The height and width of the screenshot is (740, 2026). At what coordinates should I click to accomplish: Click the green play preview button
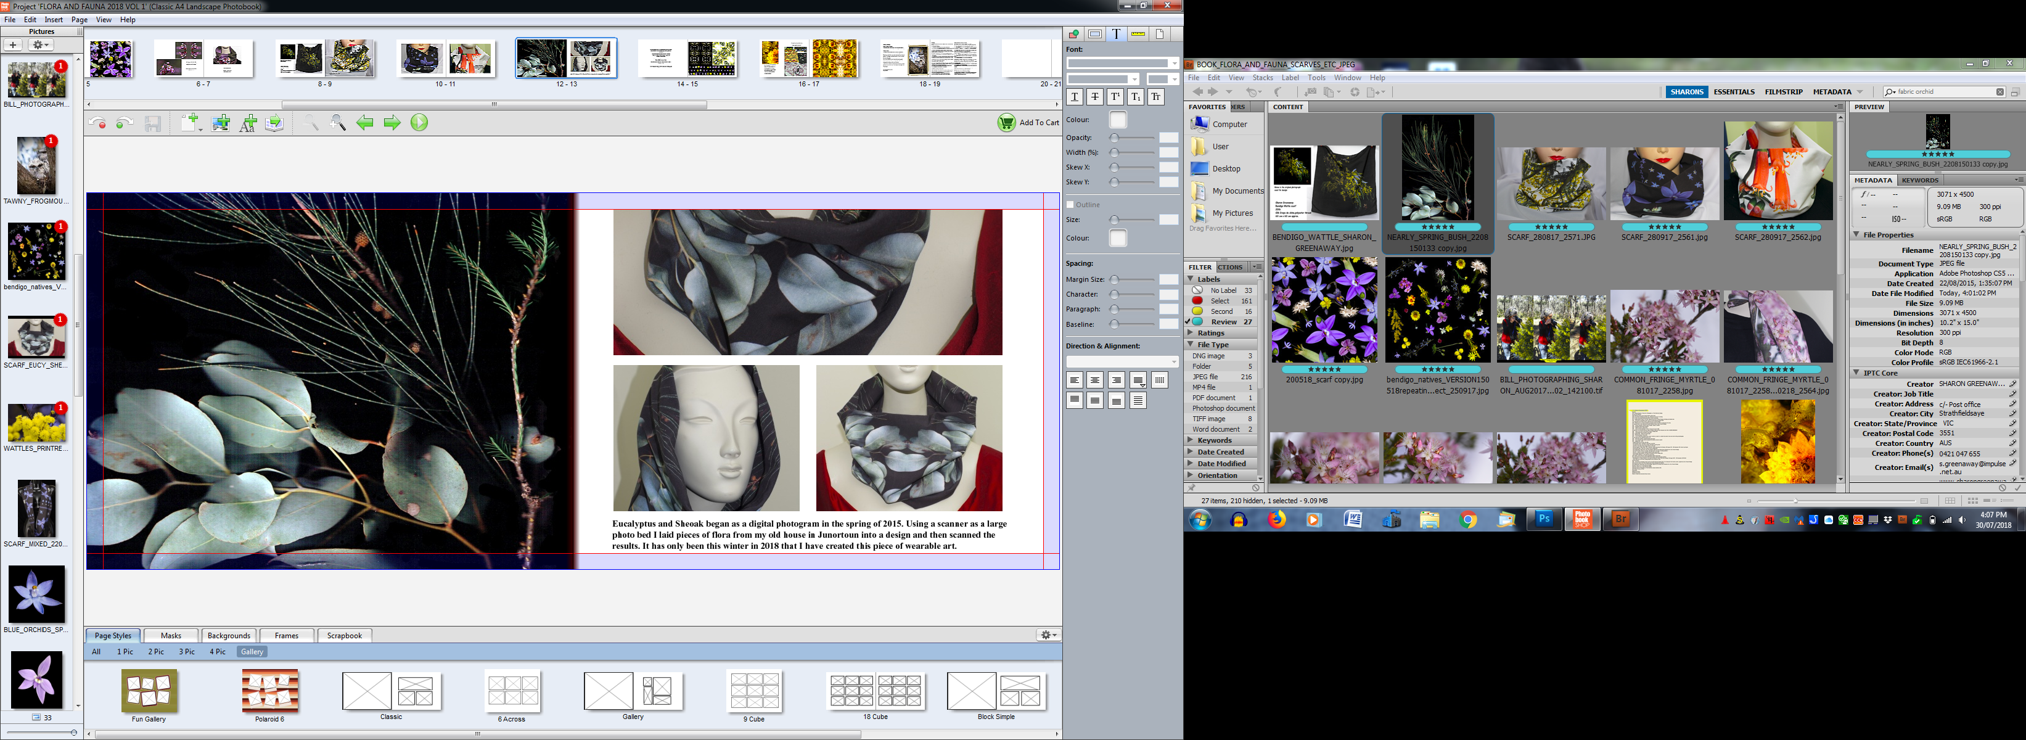point(419,123)
